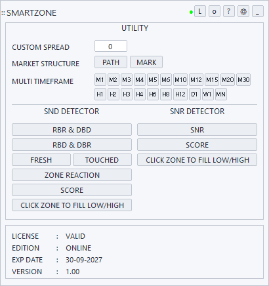Click SNR 'Click zone to fill low/high' button

tap(197, 160)
